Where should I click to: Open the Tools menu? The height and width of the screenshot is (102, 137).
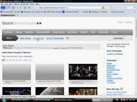pyautogui.click(x=32, y=4)
